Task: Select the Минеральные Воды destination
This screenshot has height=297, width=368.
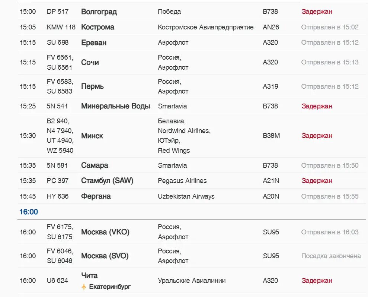Action: 115,106
